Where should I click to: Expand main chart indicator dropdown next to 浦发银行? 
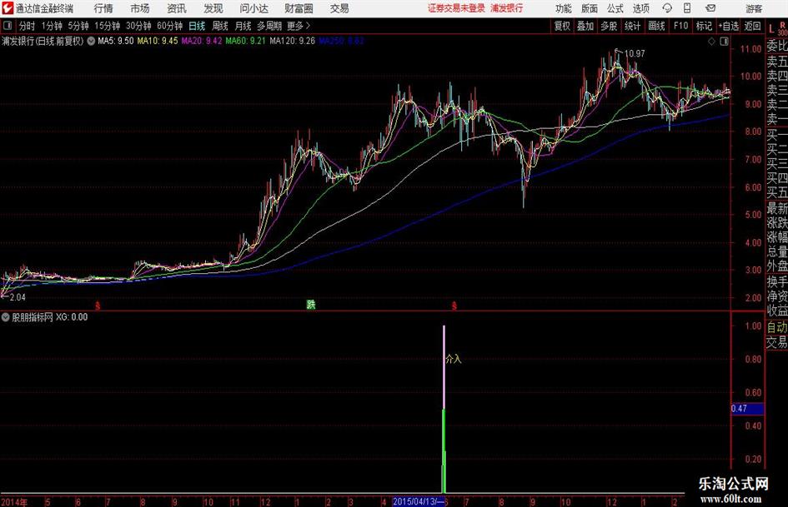[91, 41]
